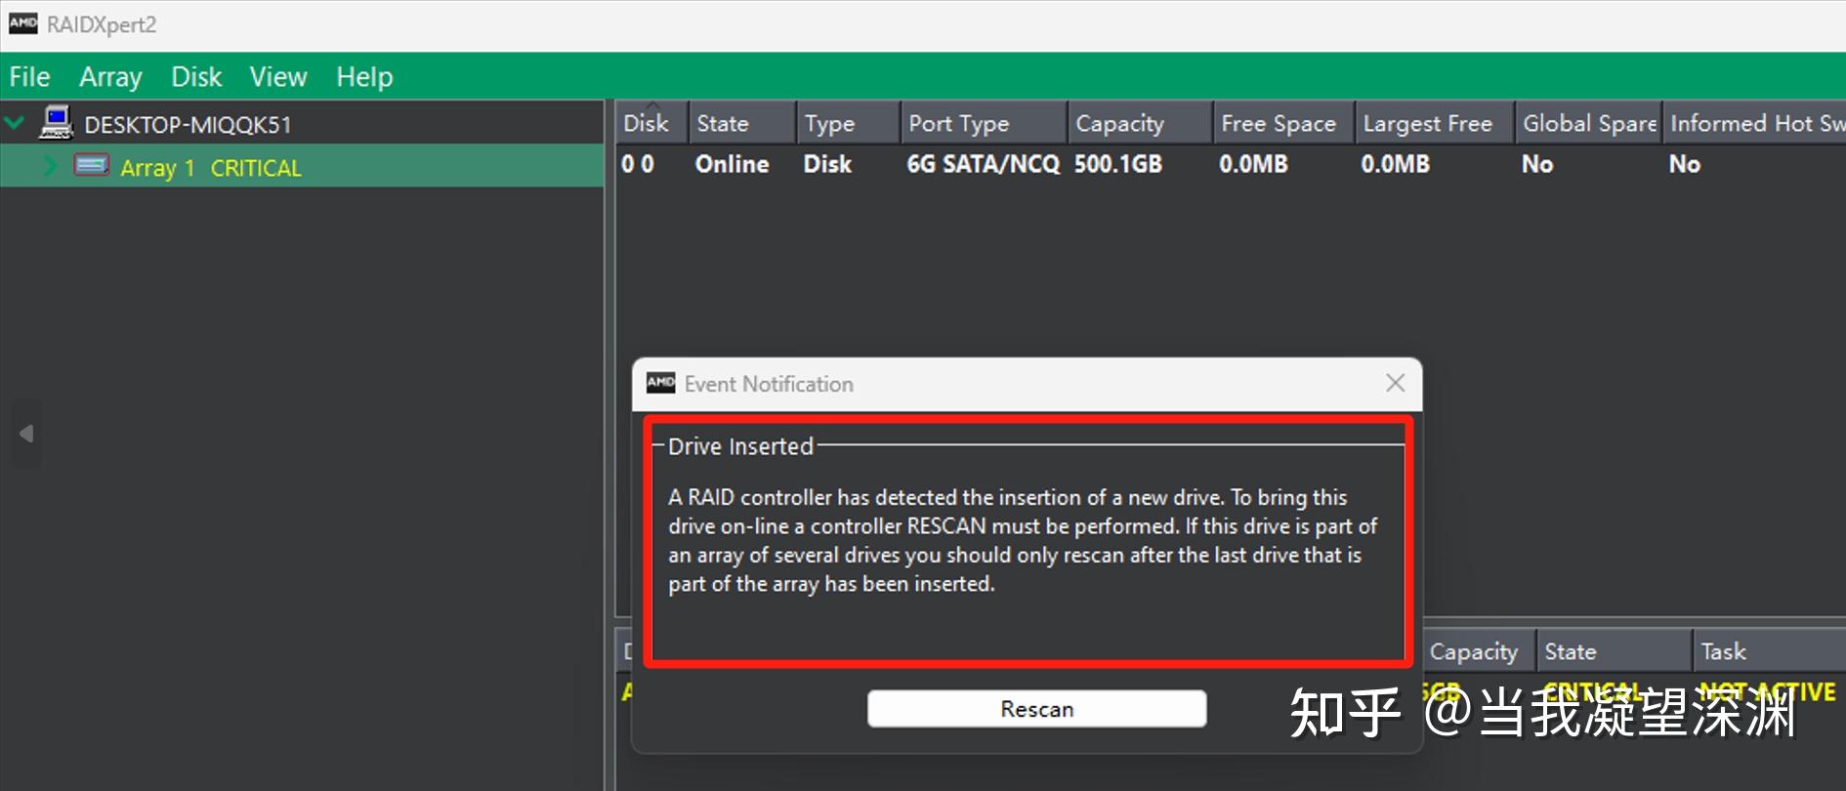
Task: Select Array 1 CRITICAL tree item
Action: pyautogui.click(x=211, y=168)
